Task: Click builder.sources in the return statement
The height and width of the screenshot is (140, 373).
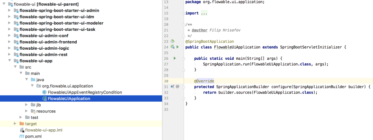Action: click(235, 92)
